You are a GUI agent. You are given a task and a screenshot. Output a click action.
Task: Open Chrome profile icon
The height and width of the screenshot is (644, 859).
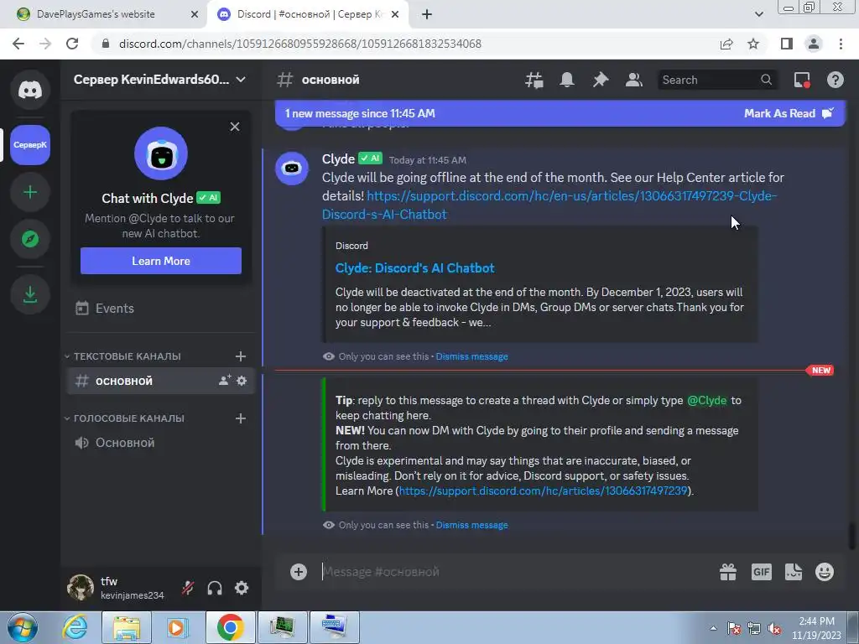click(814, 44)
